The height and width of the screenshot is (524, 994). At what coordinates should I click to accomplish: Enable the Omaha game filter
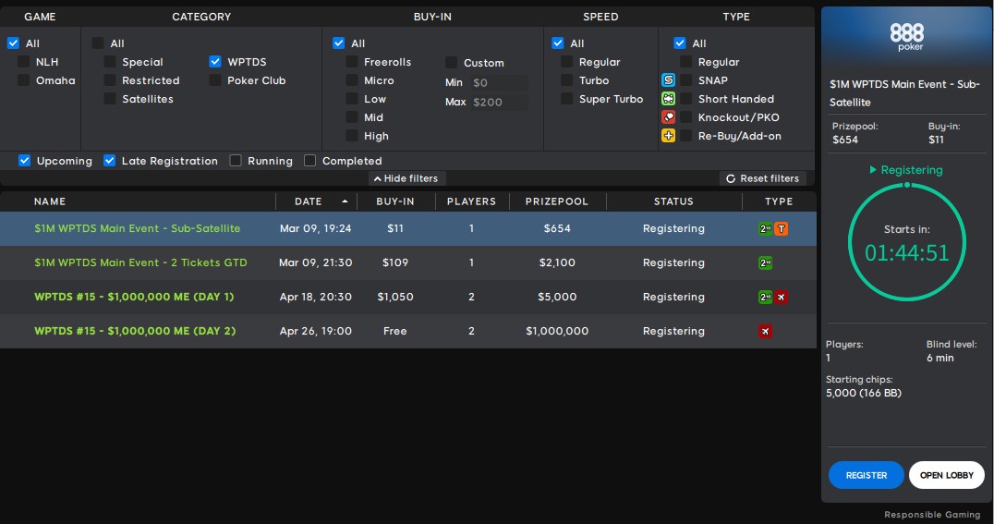coord(23,79)
